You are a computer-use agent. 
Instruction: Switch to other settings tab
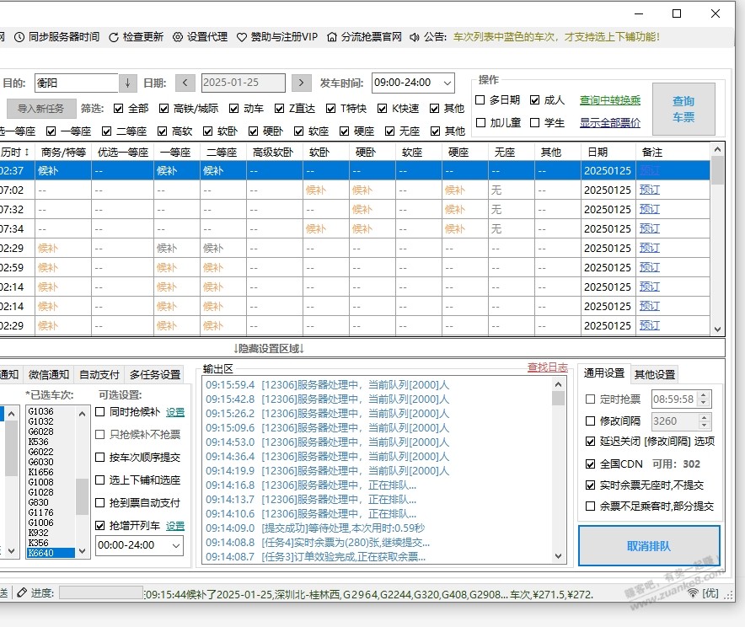pos(654,375)
